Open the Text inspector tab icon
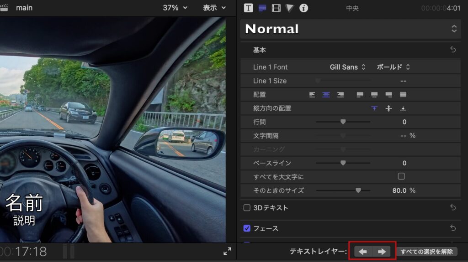 tap(248, 8)
